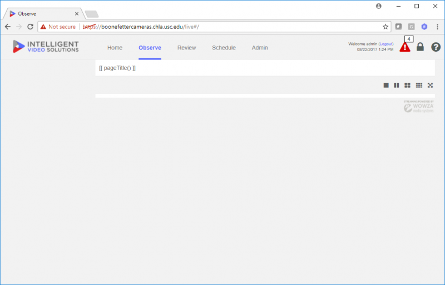
Task: Open the Schedule tab
Action: [224, 48]
